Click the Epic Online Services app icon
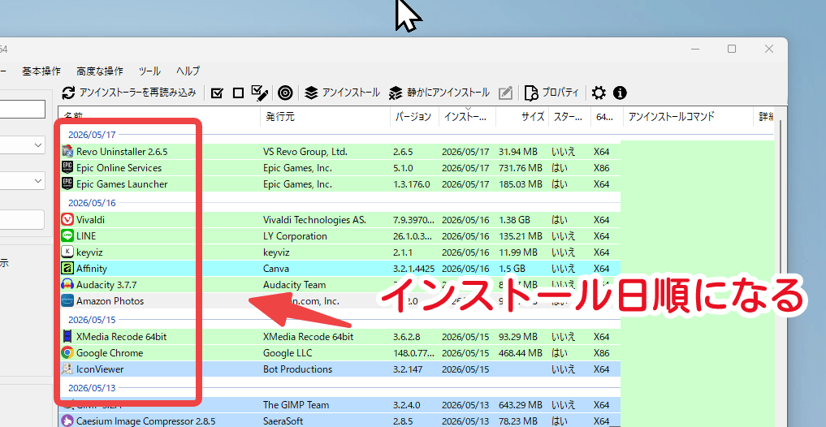This screenshot has width=826, height=427. click(x=67, y=168)
